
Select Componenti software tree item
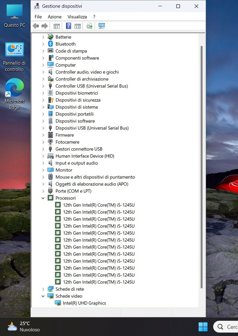click(77, 58)
